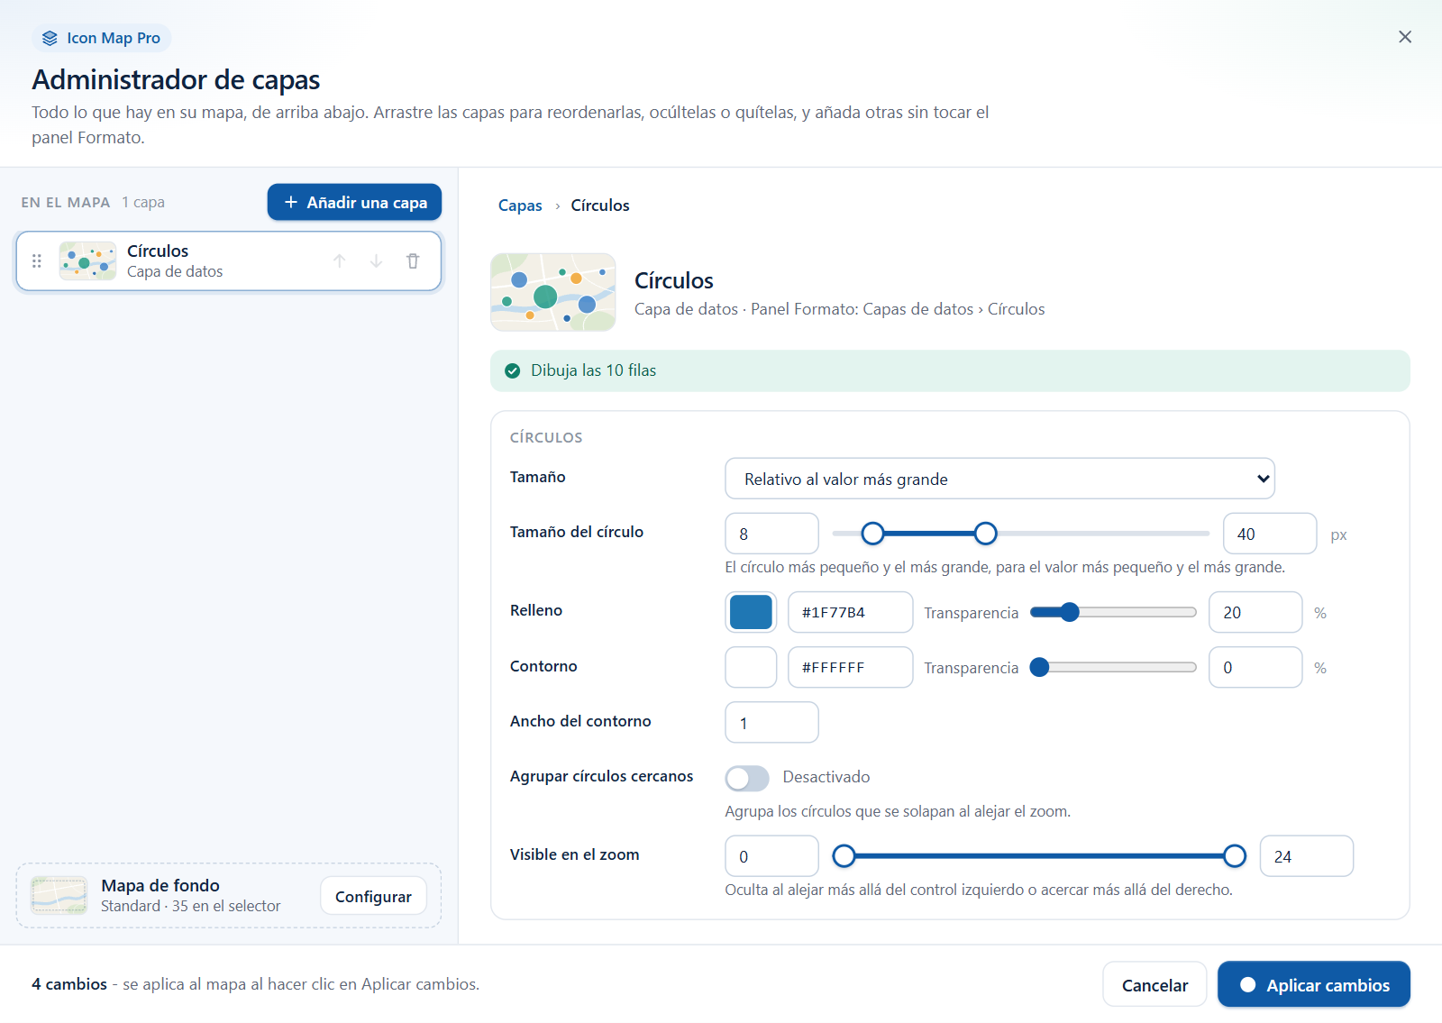
Task: Click the drag handle of the Círculos layer
Action: click(x=37, y=261)
